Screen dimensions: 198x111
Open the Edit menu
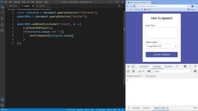tap(10, 2)
